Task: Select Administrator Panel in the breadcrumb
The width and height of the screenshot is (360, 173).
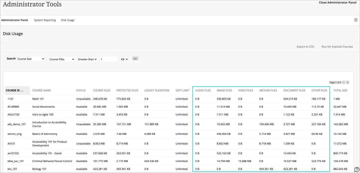Action: (14, 20)
